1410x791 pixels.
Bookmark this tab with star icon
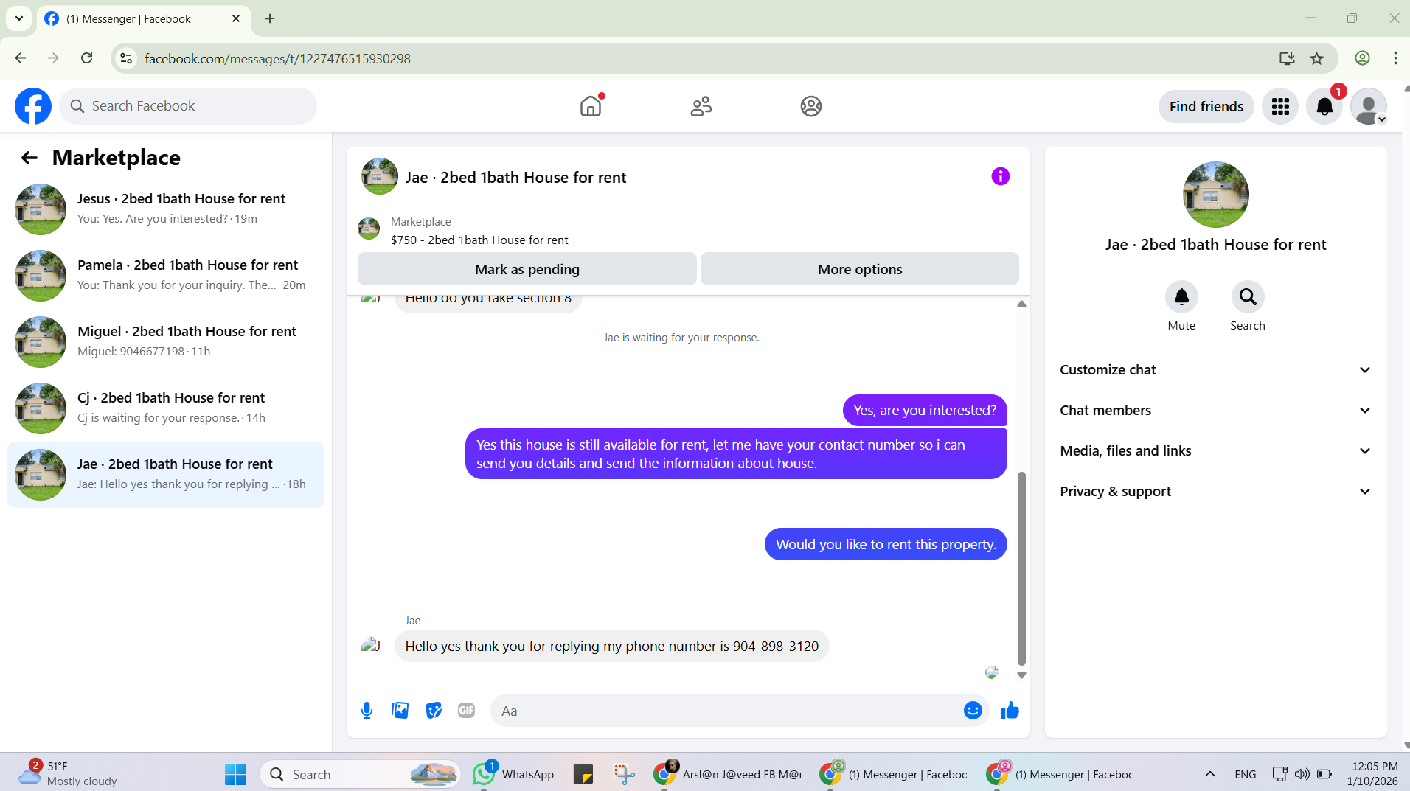click(1316, 58)
